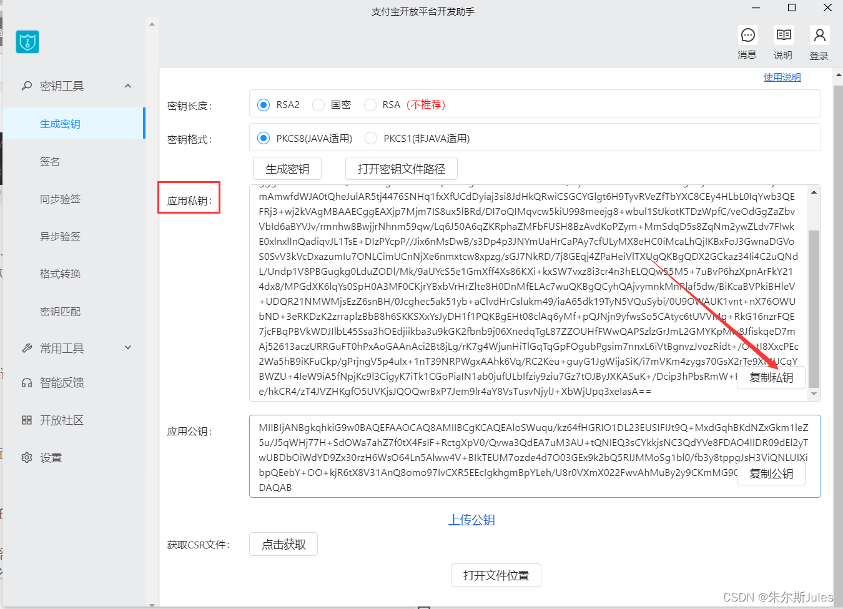Click the key icon beside 密钥工具
This screenshot has height=609, width=843.
(x=27, y=86)
